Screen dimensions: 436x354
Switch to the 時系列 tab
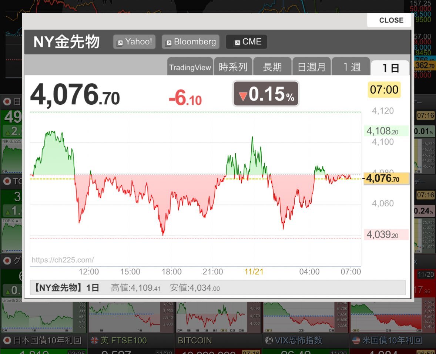click(233, 67)
